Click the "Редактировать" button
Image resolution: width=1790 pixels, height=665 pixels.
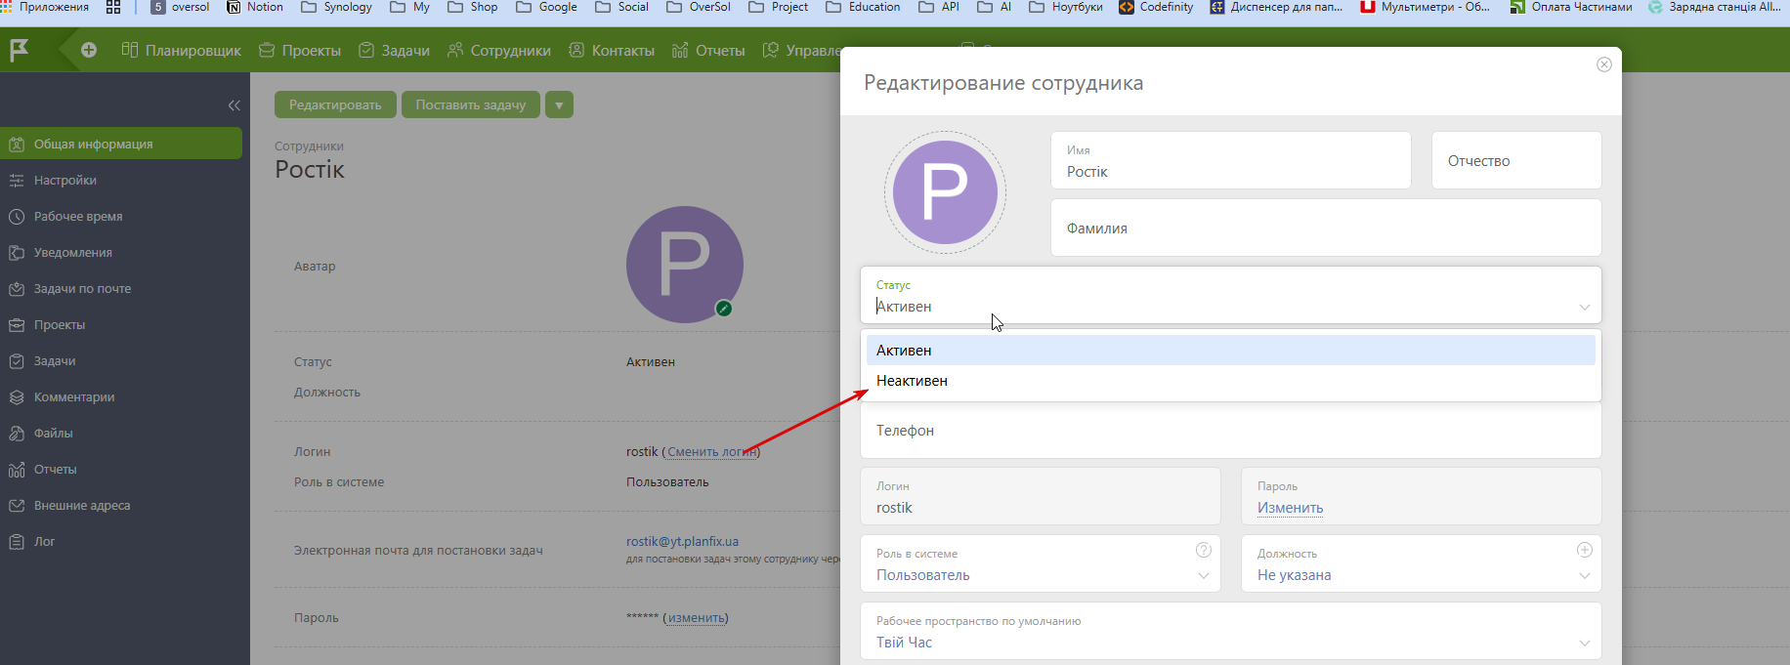(335, 104)
